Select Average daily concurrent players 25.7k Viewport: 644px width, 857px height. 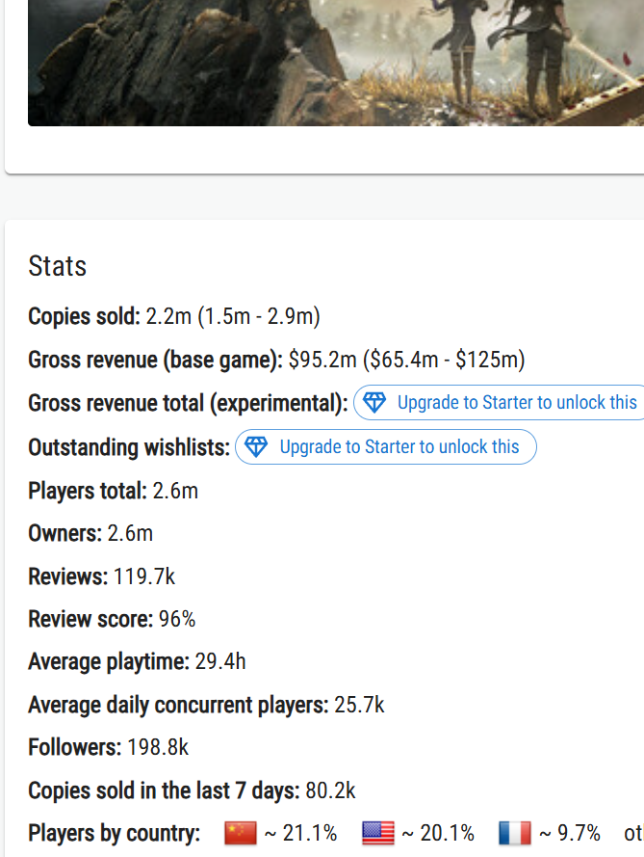click(360, 705)
